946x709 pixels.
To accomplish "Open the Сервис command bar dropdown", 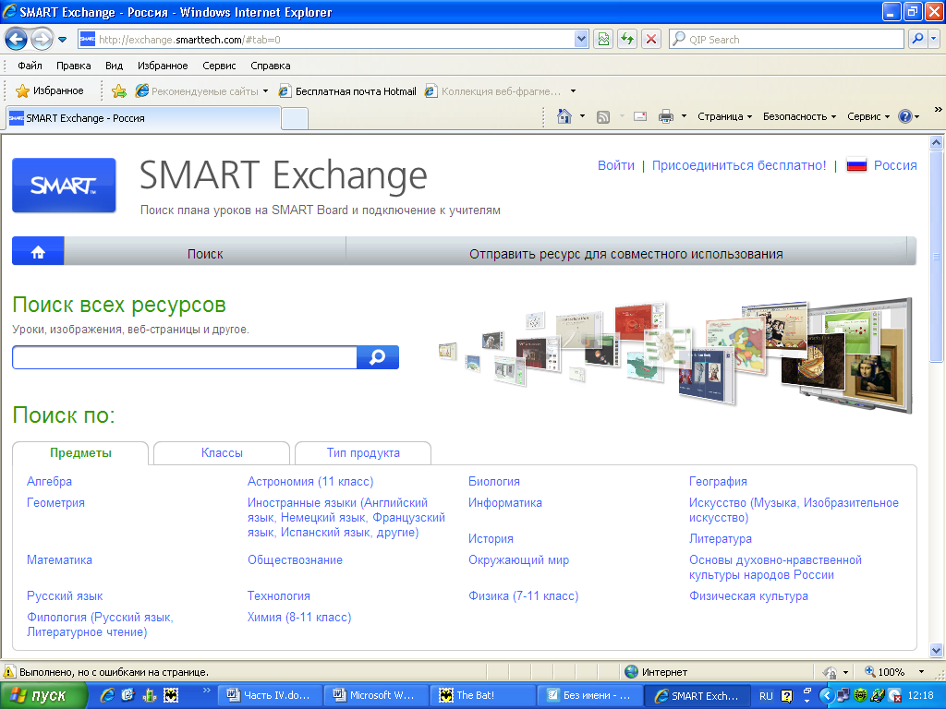I will click(x=868, y=116).
